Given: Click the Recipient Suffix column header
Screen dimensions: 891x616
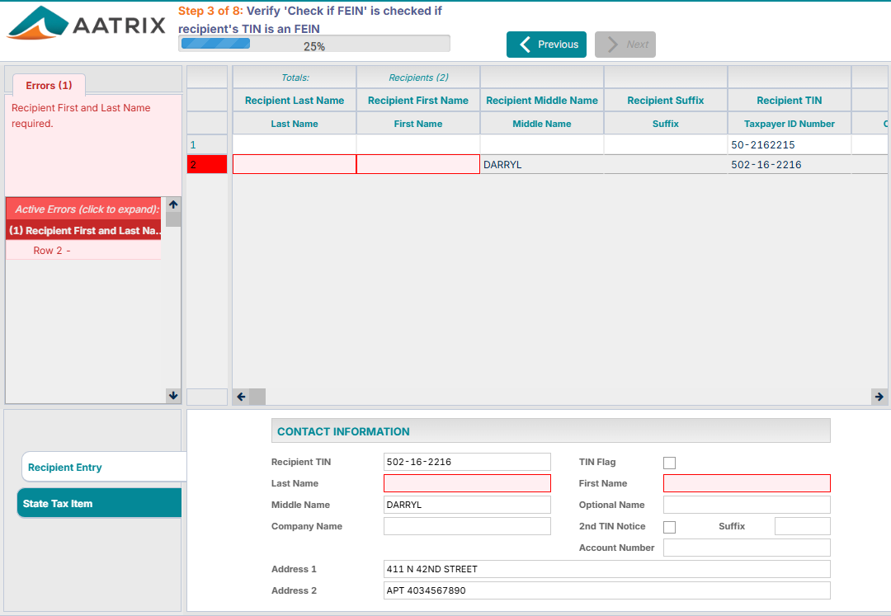Looking at the screenshot, I should 666,101.
